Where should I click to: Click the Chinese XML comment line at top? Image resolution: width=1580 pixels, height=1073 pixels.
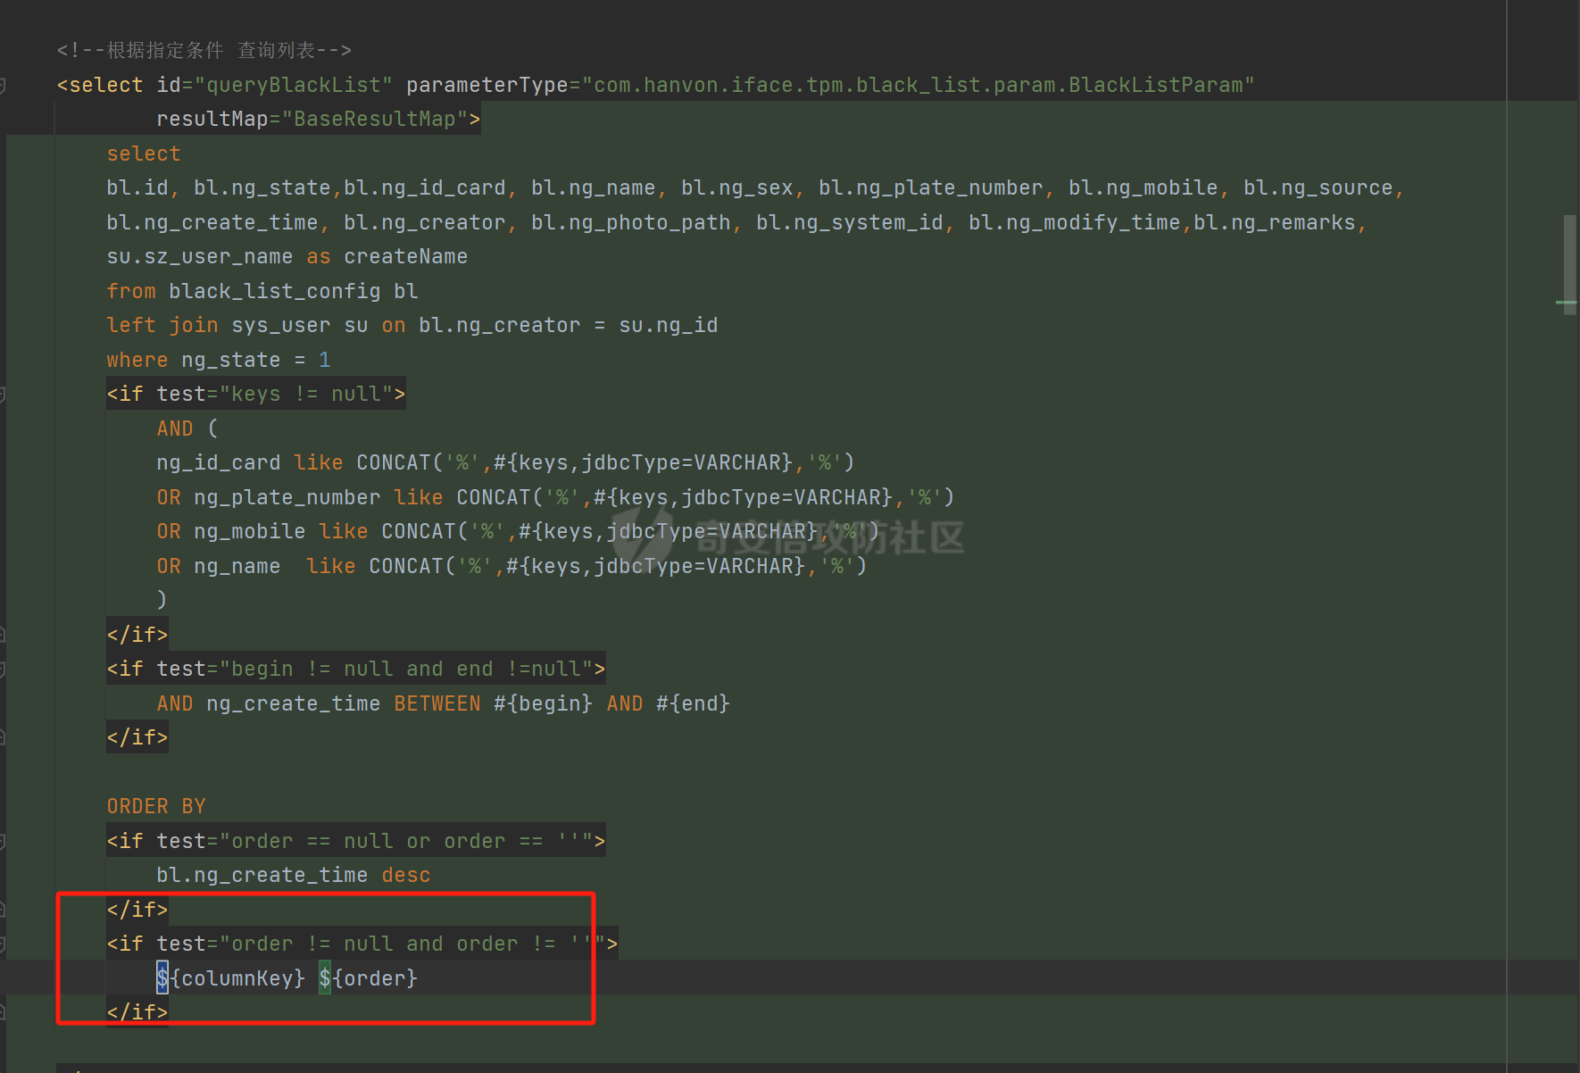tap(204, 50)
